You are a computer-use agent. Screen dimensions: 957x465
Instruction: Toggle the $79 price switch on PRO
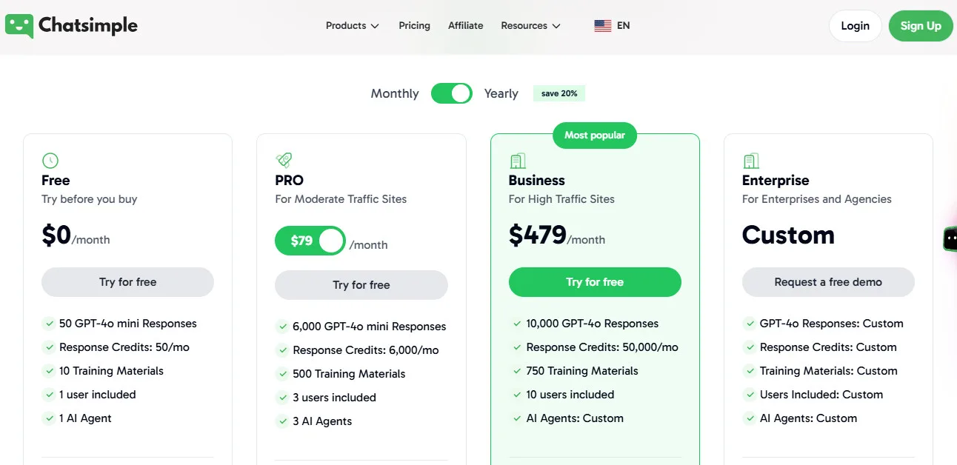click(x=310, y=241)
